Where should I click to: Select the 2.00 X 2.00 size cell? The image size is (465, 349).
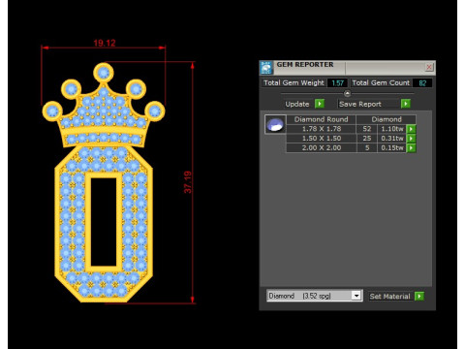[322, 148]
